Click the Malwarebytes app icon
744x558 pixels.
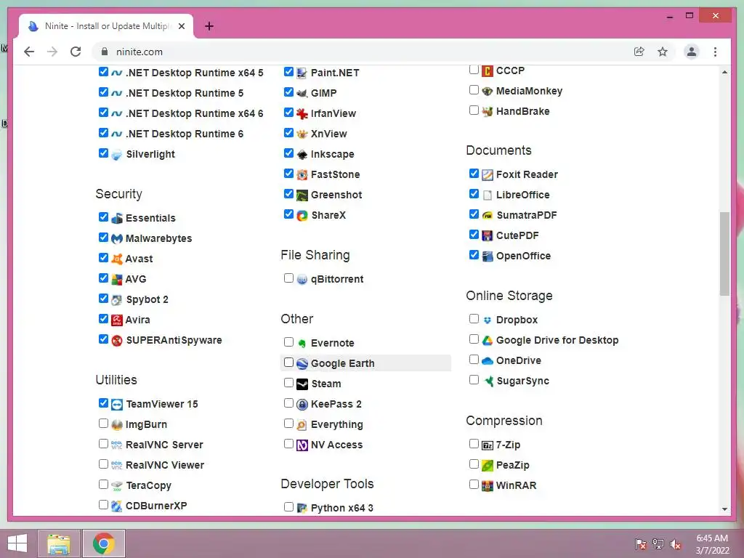click(x=117, y=238)
